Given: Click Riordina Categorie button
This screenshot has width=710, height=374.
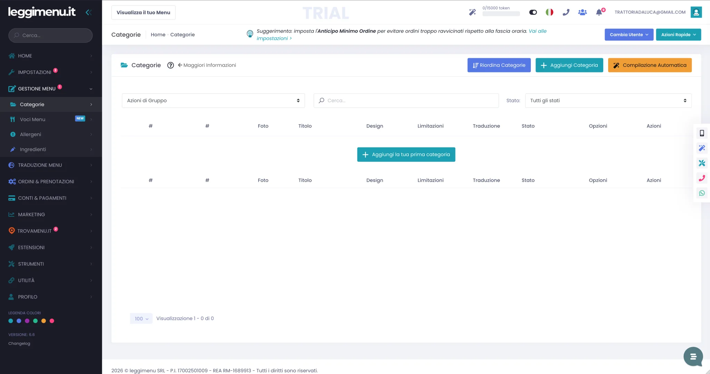Looking at the screenshot, I should [499, 65].
